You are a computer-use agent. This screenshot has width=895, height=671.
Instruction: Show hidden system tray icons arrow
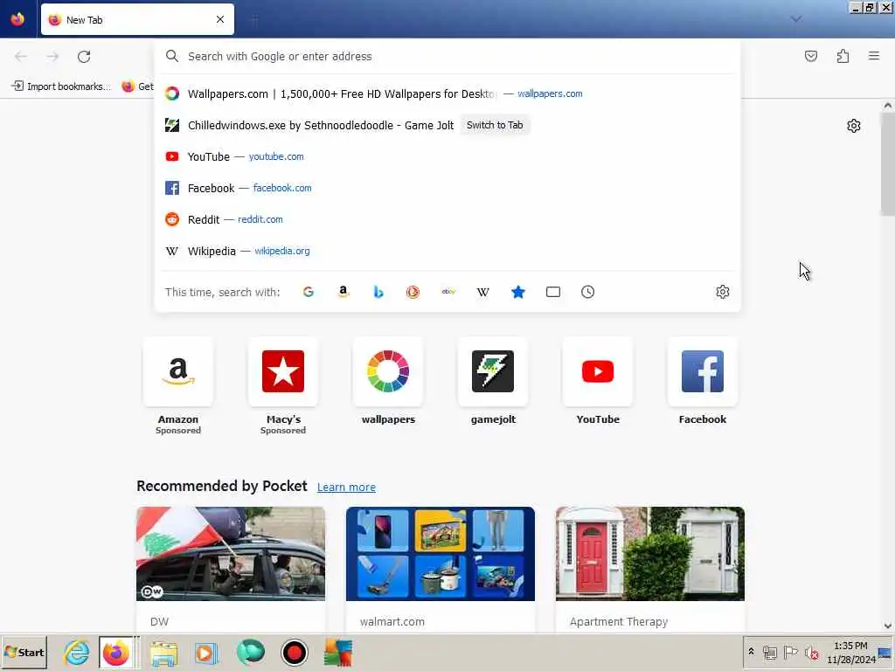tap(751, 652)
